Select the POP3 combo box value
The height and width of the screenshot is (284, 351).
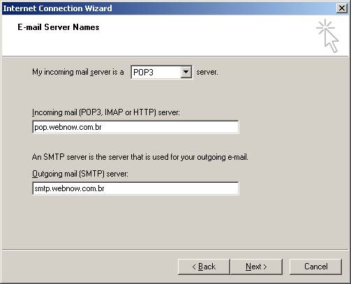click(x=156, y=72)
